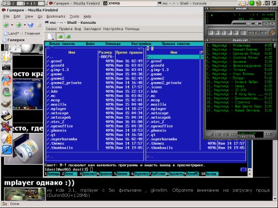Click the 3 Просмотр function key button
This screenshot has width=278, height=208.
[88, 174]
